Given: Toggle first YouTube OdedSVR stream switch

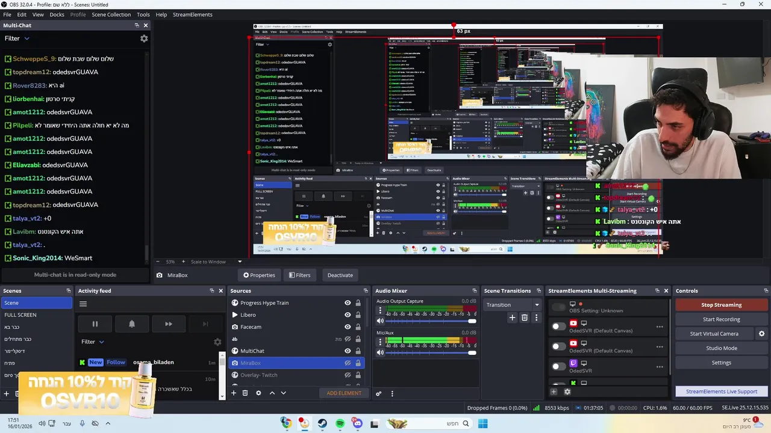Looking at the screenshot, I should coord(559,327).
